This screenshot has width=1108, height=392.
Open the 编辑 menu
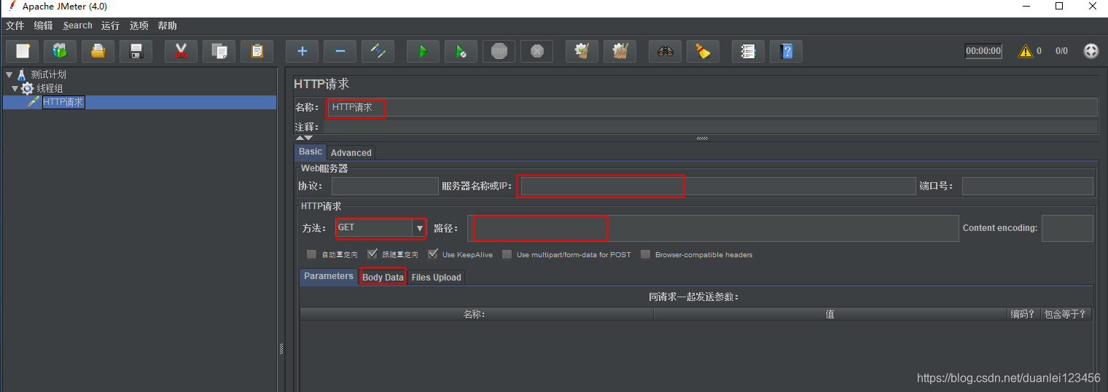point(44,26)
